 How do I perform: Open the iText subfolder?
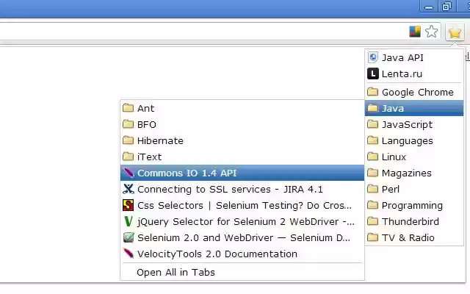pyautogui.click(x=242, y=157)
